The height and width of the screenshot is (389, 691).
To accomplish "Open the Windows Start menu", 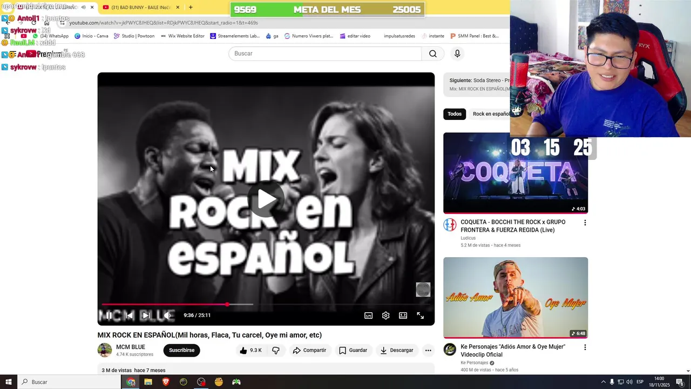I will coord(8,382).
